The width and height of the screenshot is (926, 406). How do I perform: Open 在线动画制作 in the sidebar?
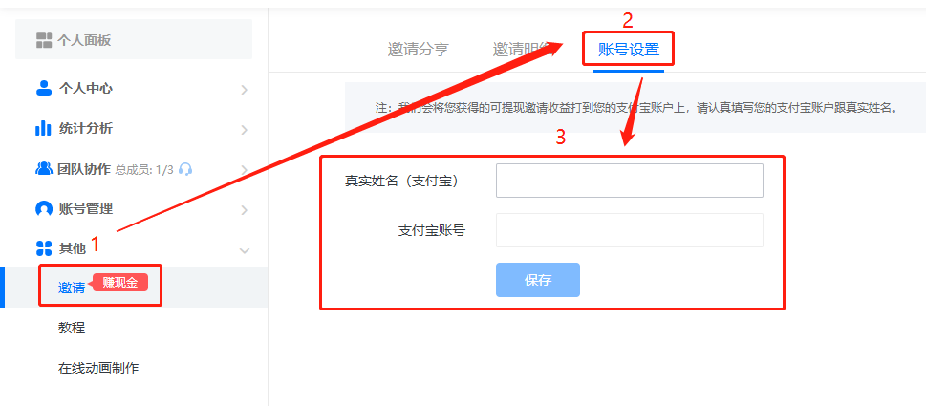[x=98, y=368]
